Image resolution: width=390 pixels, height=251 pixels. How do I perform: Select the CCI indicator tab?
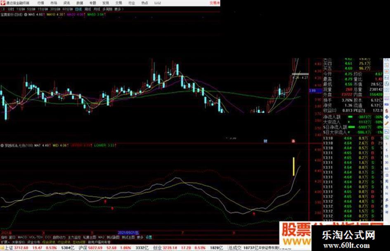point(48,237)
